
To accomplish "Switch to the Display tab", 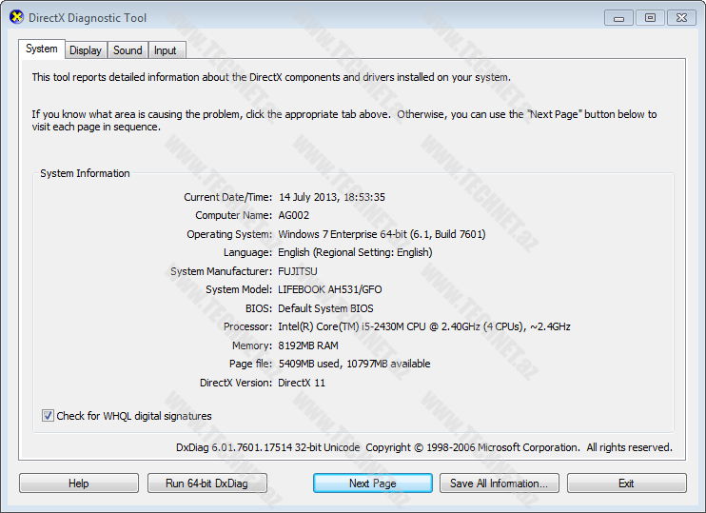I will [86, 50].
